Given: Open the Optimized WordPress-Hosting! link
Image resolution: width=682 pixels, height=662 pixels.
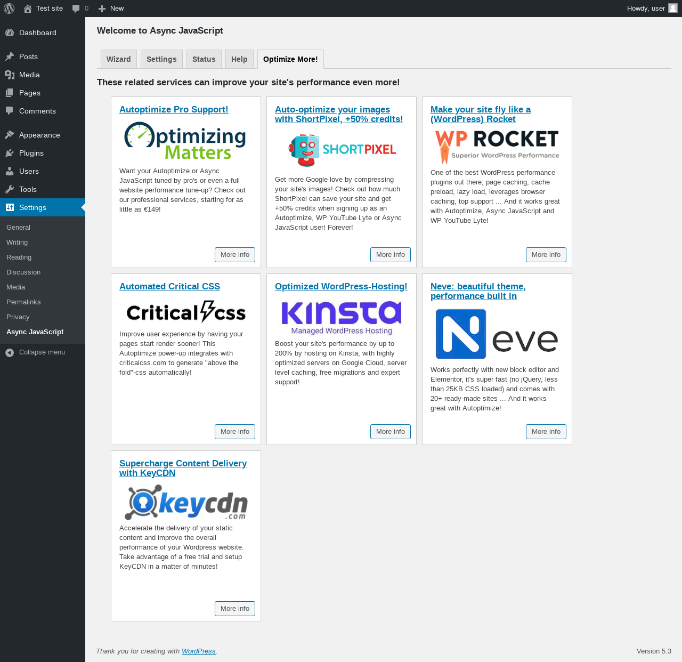Looking at the screenshot, I should 341,286.
